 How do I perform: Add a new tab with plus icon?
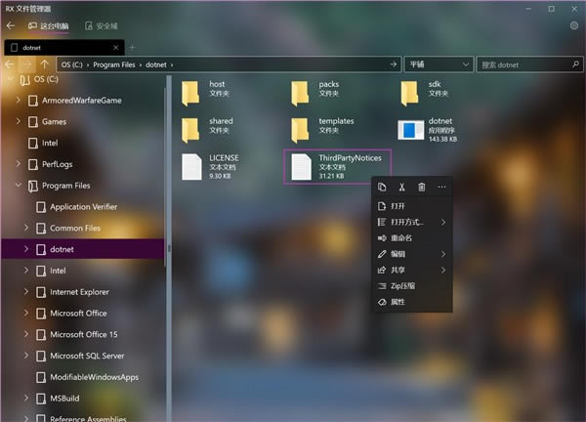pos(132,48)
